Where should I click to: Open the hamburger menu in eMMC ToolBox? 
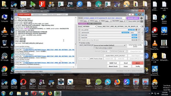[16, 14]
